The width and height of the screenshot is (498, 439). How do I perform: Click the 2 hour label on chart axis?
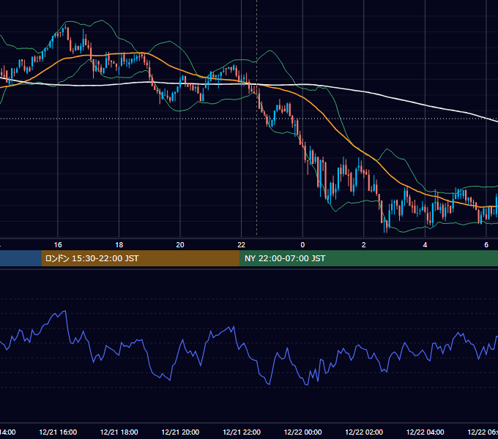coord(364,244)
